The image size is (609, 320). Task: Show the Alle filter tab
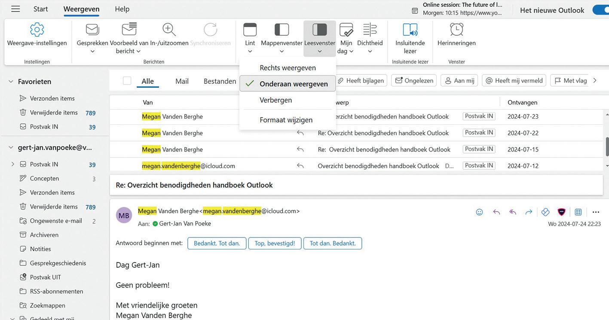tap(148, 81)
